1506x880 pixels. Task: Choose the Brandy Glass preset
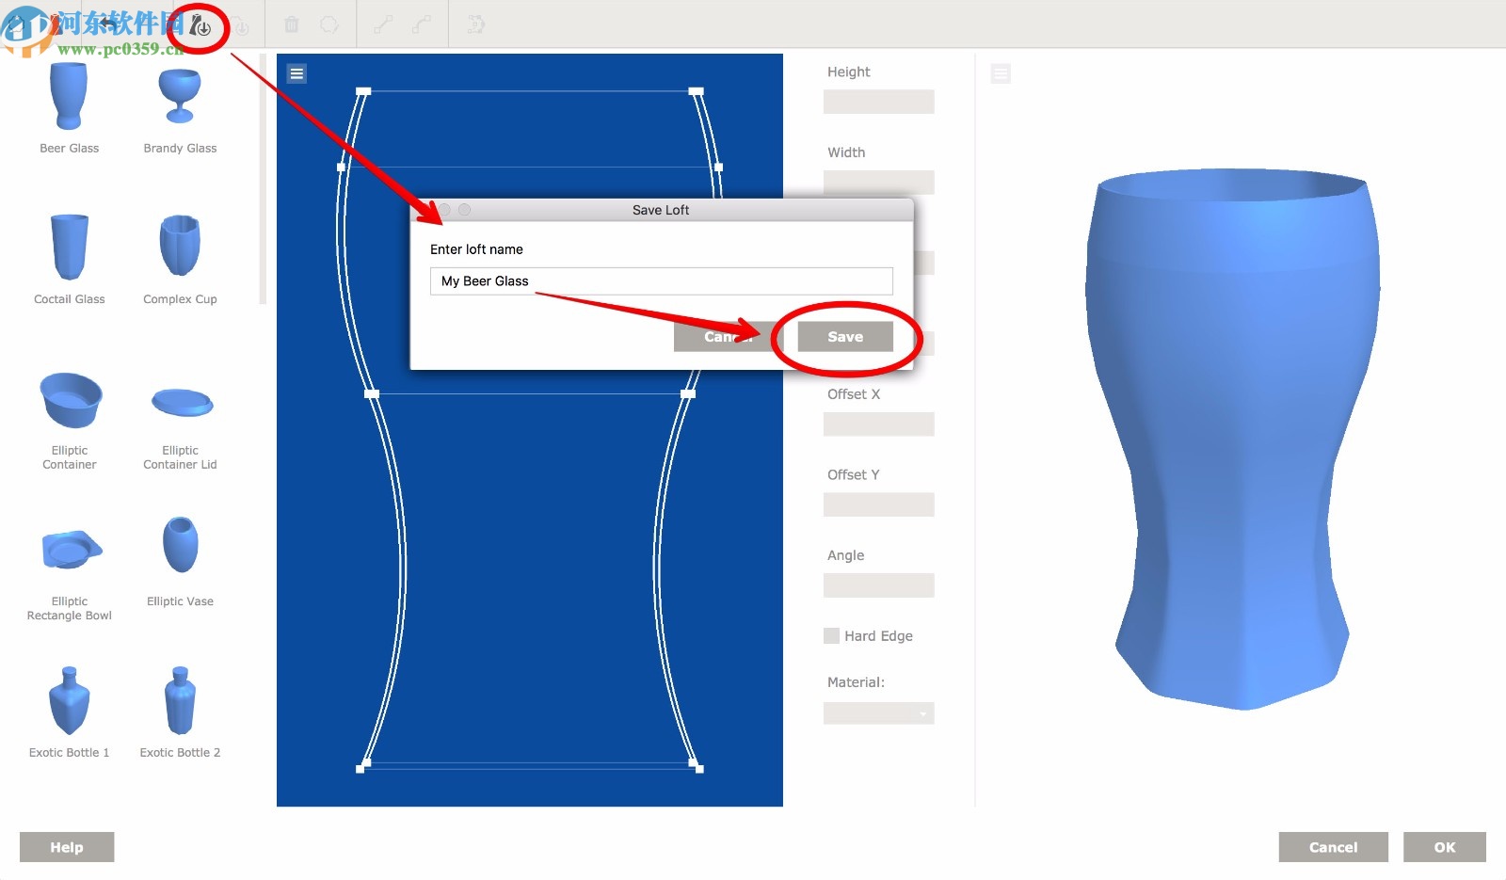coord(180,108)
